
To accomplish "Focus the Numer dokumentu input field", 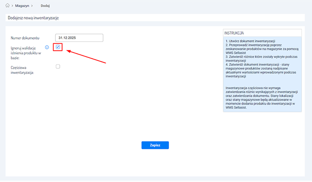I will point(79,38).
